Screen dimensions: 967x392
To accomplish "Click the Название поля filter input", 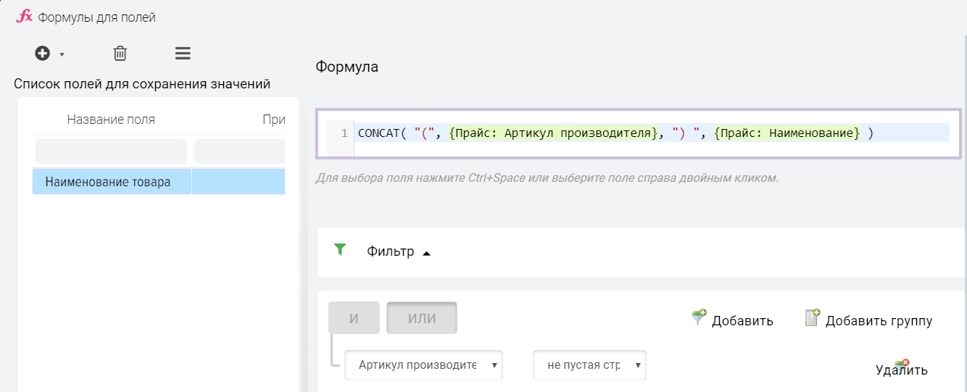I will (x=111, y=151).
